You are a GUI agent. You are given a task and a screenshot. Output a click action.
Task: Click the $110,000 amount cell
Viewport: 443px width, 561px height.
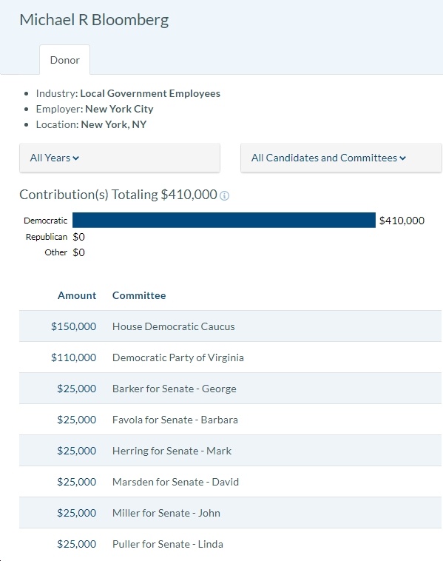[x=74, y=357]
